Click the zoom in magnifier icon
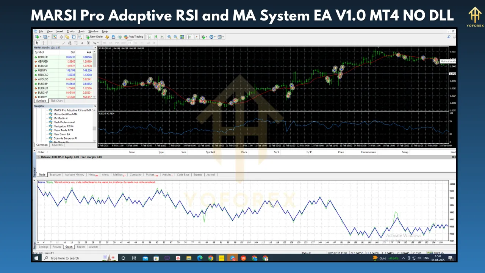 click(x=169, y=37)
